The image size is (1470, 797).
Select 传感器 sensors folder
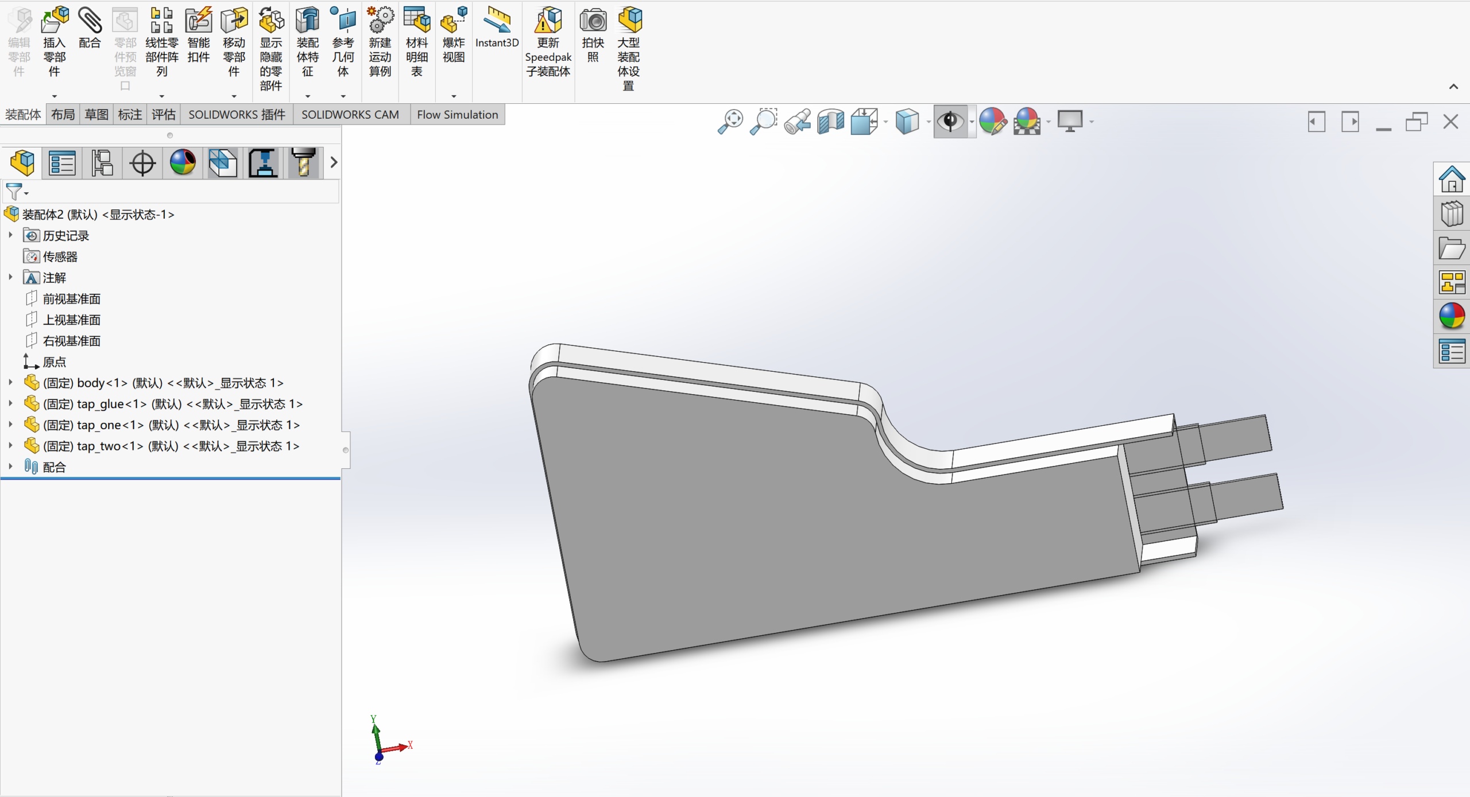click(x=51, y=256)
